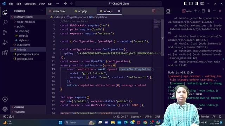Image resolution: width=225 pixels, height=126 pixels.
Task: Open terminal panel more actions ellipsis
Action: coord(214,11)
